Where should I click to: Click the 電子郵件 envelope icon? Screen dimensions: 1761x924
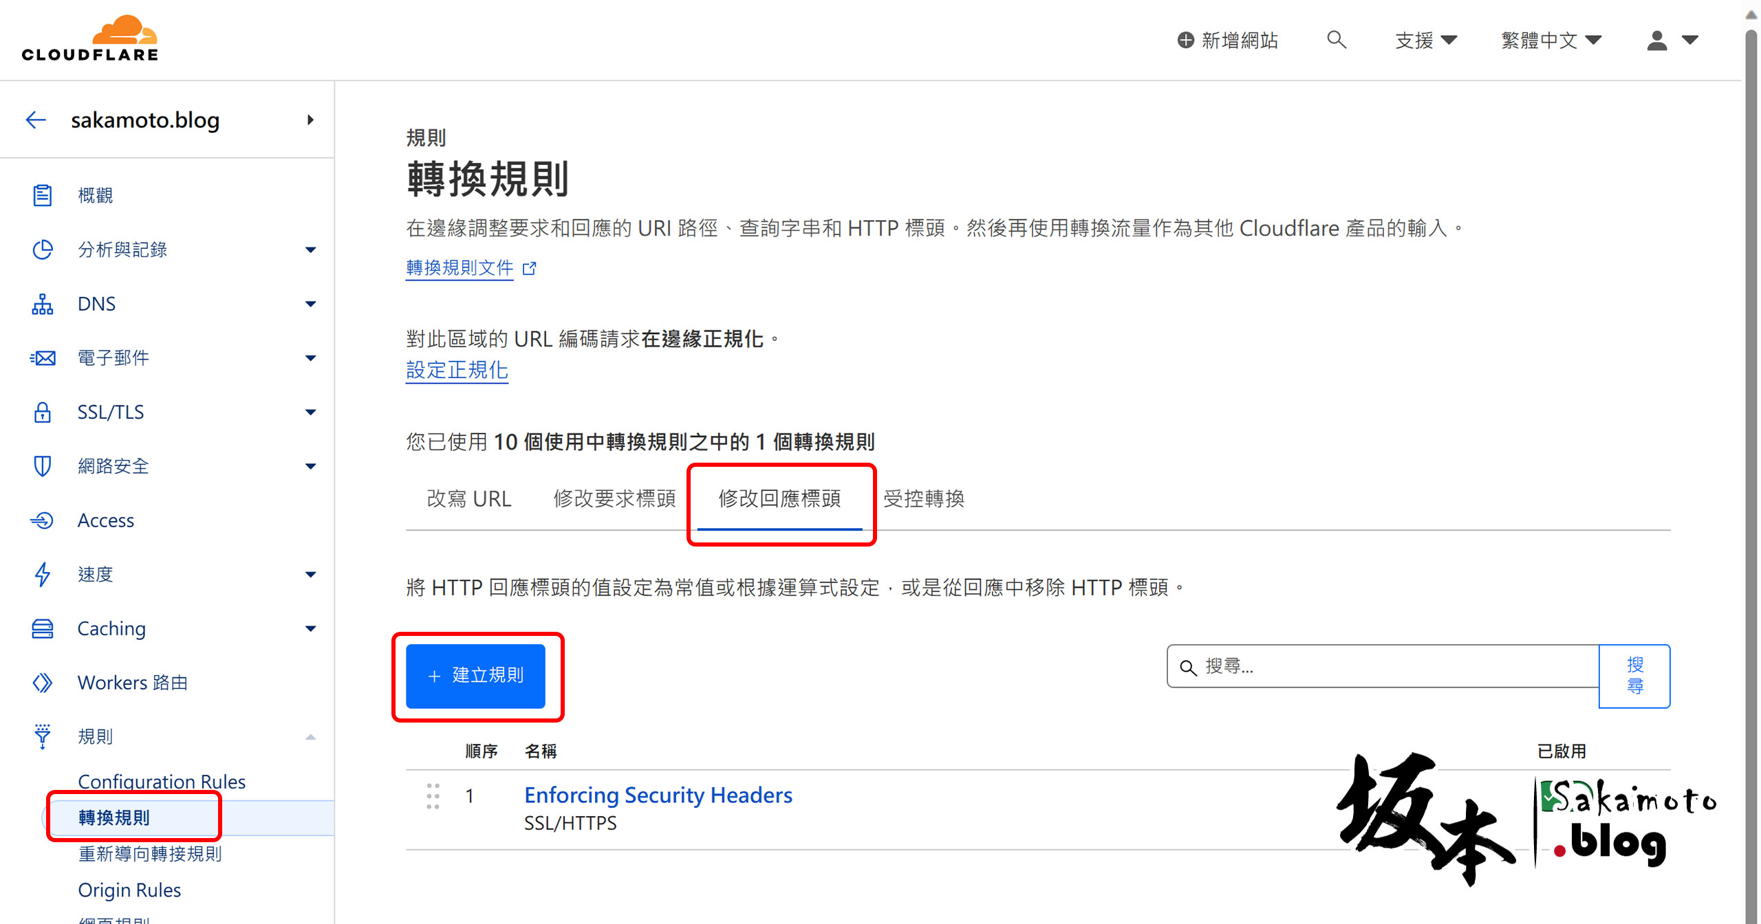tap(42, 357)
